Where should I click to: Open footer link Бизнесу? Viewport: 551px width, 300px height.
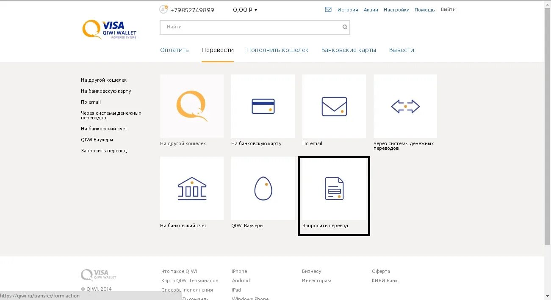312,271
